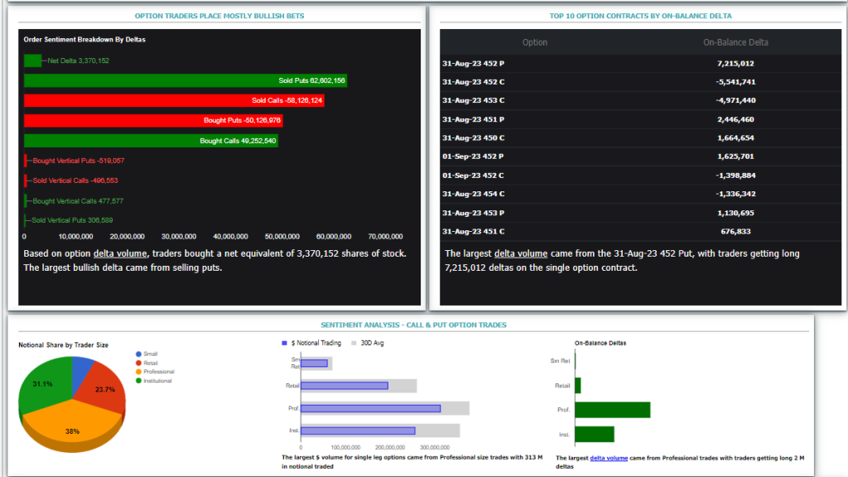Select row 31-Aug-23 451 P
Image resolution: width=848 pixels, height=477 pixels.
pyautogui.click(x=640, y=119)
